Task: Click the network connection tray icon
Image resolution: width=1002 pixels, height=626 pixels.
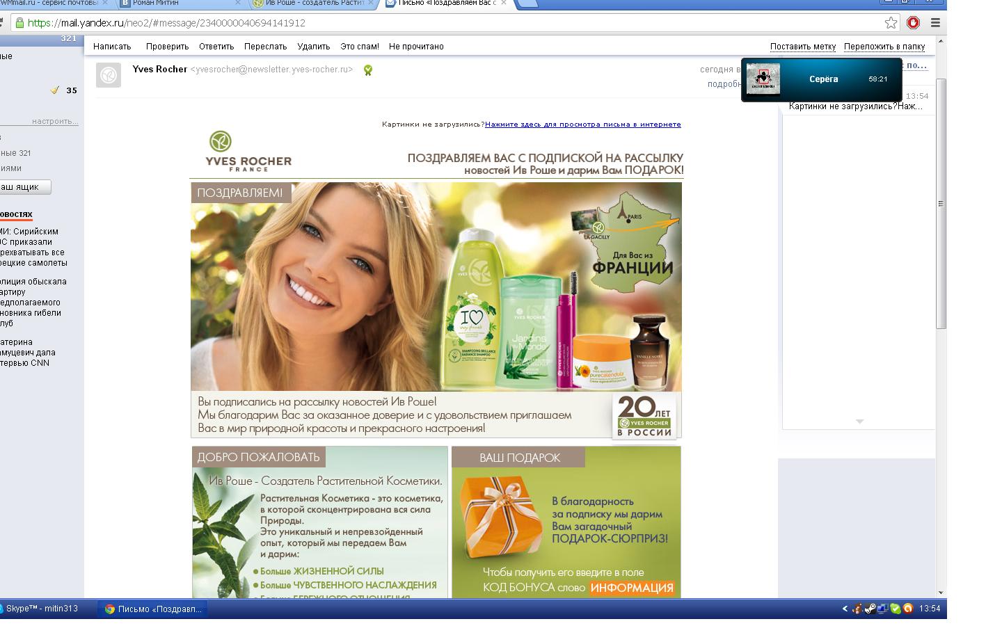Action: coord(883,609)
